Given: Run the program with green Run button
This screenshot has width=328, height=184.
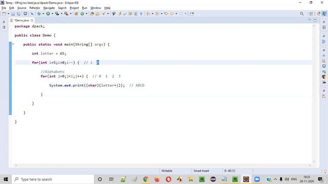Looking at the screenshot, I should click(x=48, y=14).
